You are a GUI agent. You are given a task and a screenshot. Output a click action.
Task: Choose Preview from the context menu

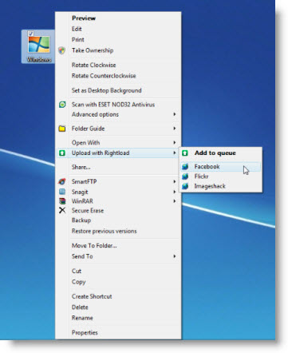pos(84,18)
